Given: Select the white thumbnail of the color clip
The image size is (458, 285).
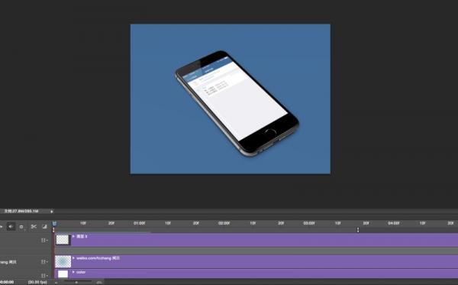Looking at the screenshot, I should 63,274.
